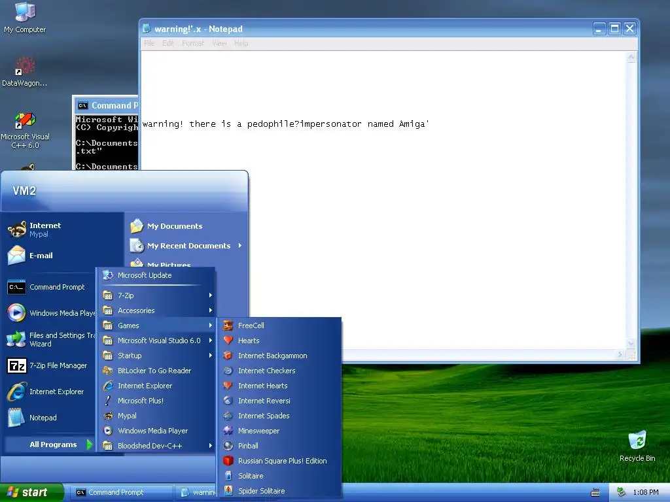Open Microsoft Update in All Programs
Image resolution: width=670 pixels, height=502 pixels.
pos(156,275)
